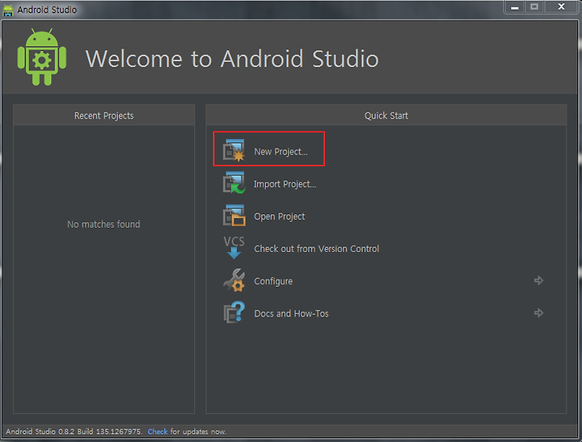Click the Open Project folder icon
Screen dimensions: 582x442
(234, 215)
